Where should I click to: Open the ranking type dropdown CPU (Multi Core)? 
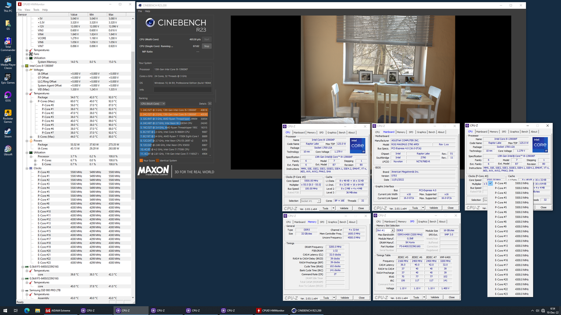153,104
